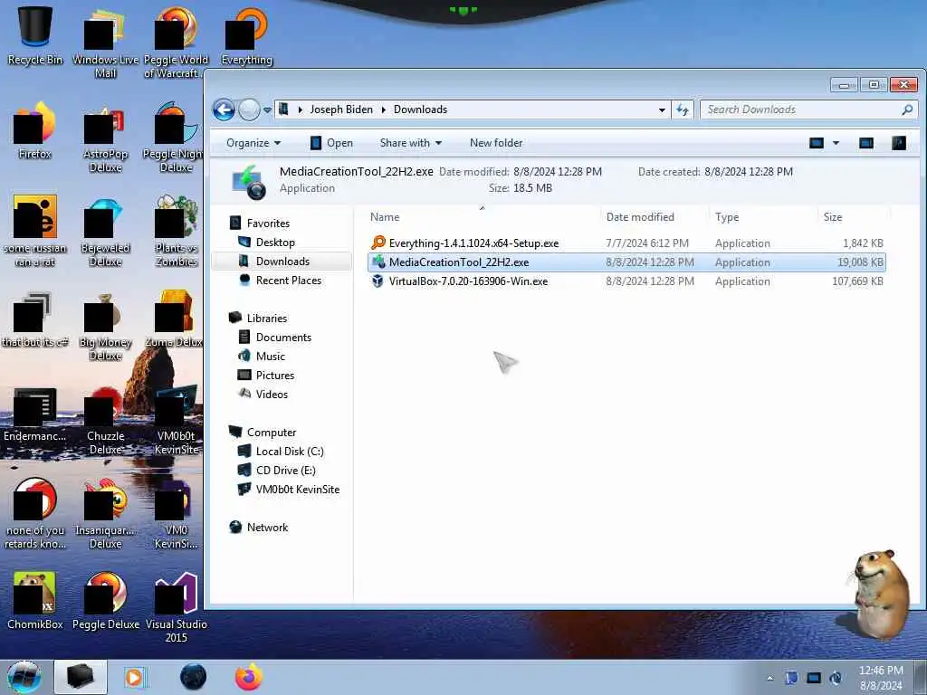This screenshot has height=695, width=927.
Task: Select Plants vs Zombies desktop icon
Action: (176, 232)
